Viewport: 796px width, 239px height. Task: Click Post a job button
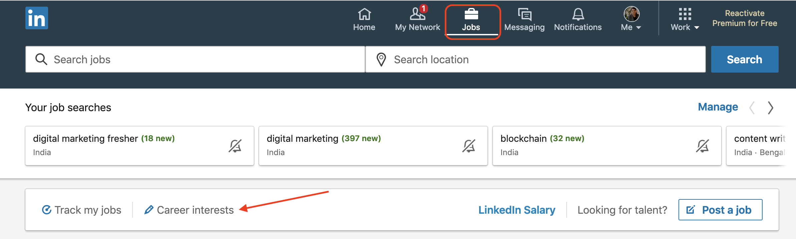point(721,210)
